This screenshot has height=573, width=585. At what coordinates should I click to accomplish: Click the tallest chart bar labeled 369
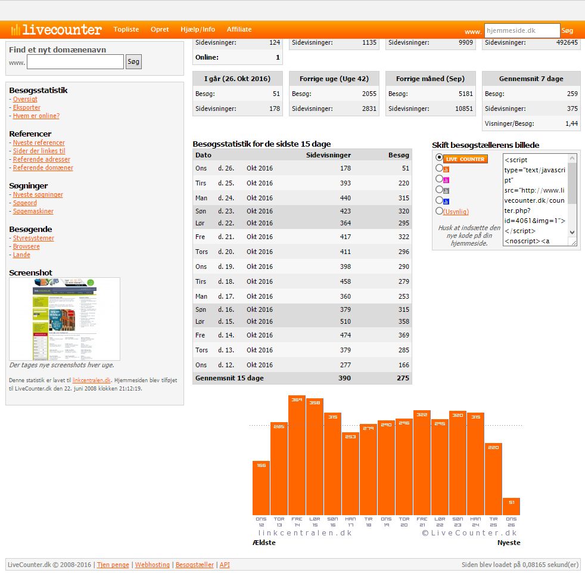pyautogui.click(x=297, y=456)
